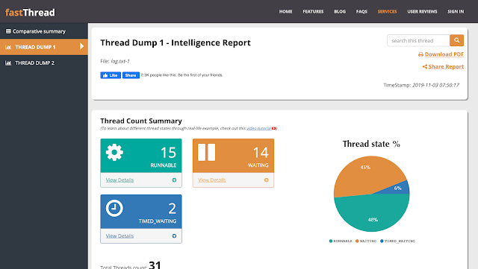478x269 pixels.
Task: Click arrow icon in TIMED_WAITING details row
Action: click(174, 235)
